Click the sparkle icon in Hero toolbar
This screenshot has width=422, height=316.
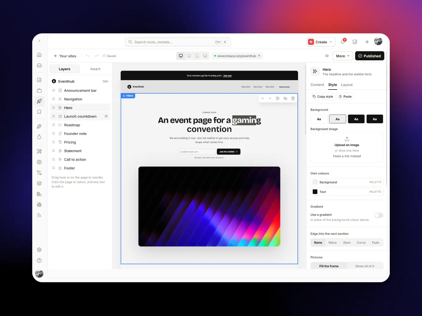point(278,98)
